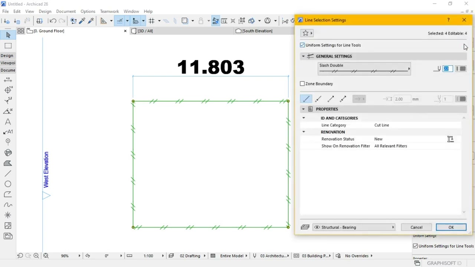Enable the Zone Boundary checkbox
The image size is (475, 267).
click(x=302, y=84)
